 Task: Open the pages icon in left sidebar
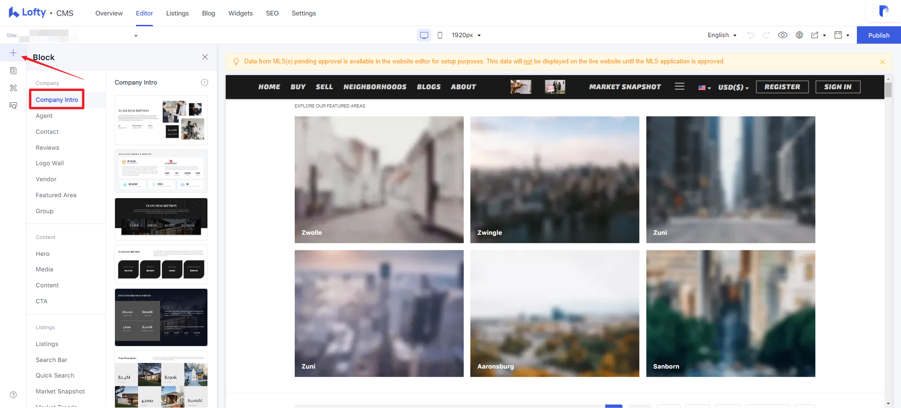point(13,70)
